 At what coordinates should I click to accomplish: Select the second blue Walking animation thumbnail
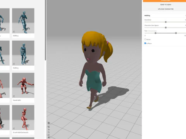click(x=23, y=53)
